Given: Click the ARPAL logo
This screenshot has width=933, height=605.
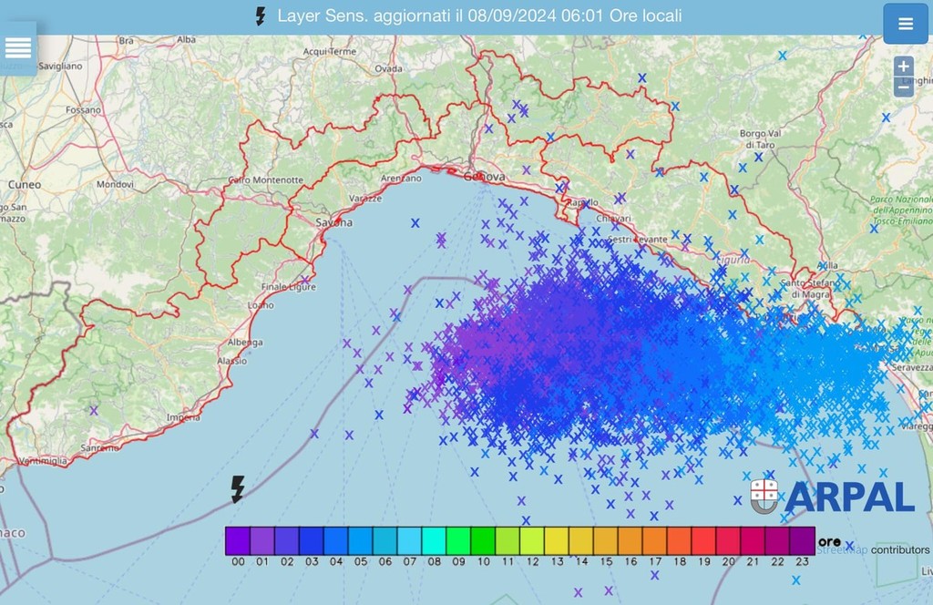Looking at the screenshot, I should pos(849,497).
